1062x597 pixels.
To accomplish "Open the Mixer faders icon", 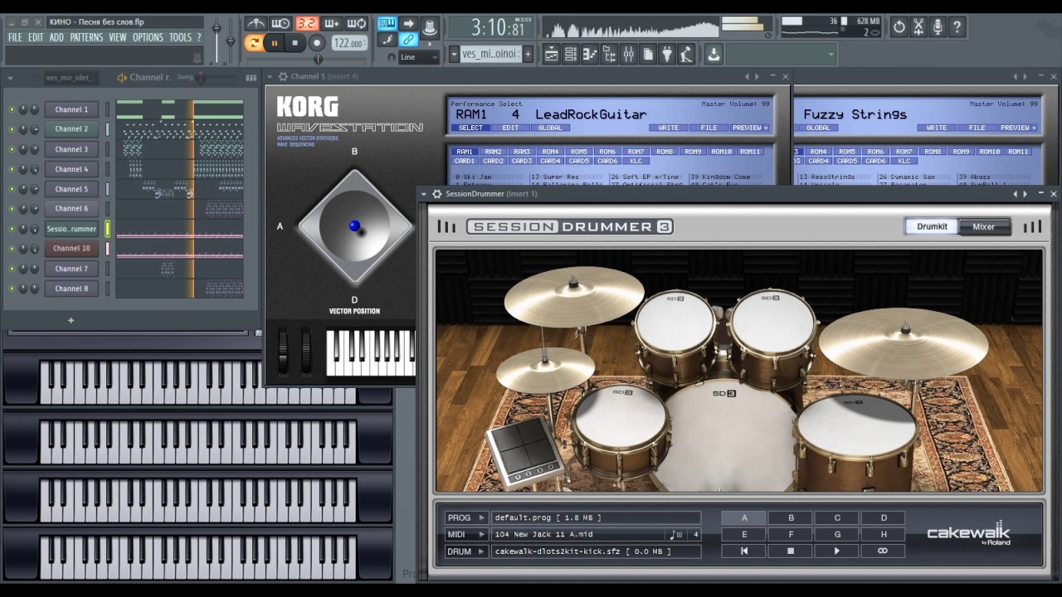I will point(629,55).
